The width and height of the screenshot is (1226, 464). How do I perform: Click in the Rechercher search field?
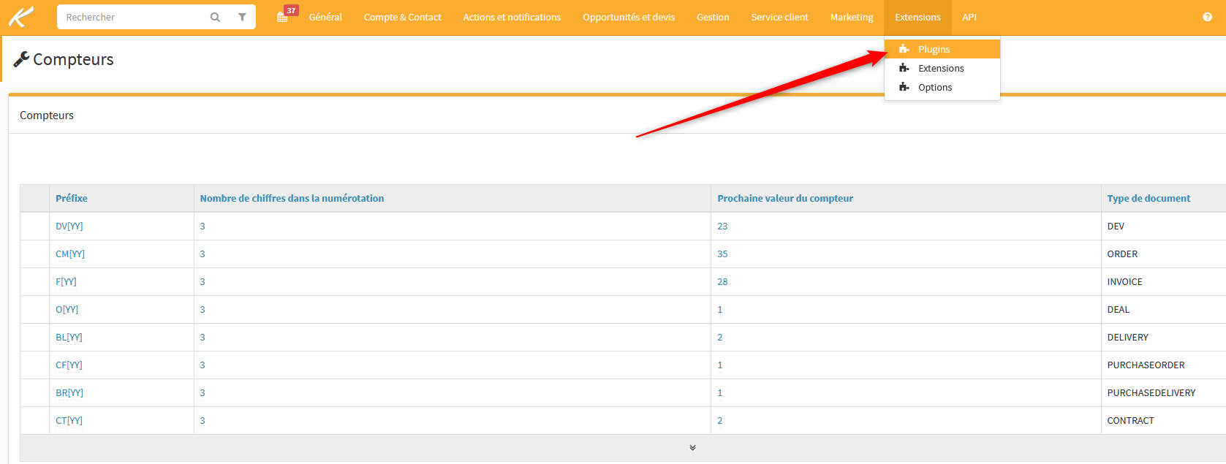[x=132, y=17]
